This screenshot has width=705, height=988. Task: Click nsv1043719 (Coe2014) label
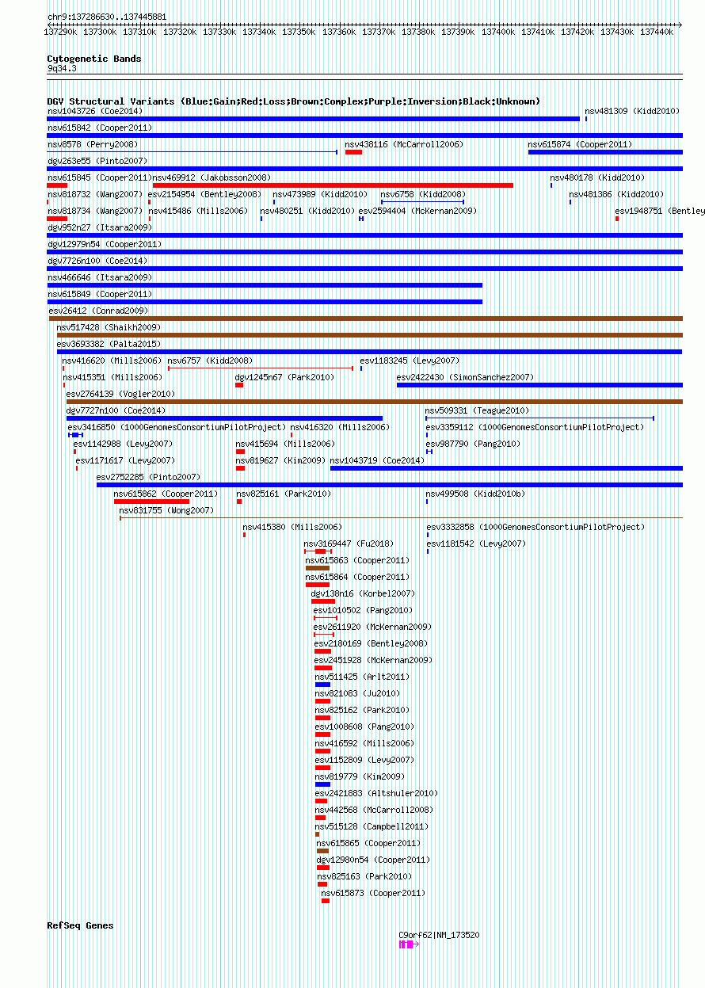(x=377, y=460)
